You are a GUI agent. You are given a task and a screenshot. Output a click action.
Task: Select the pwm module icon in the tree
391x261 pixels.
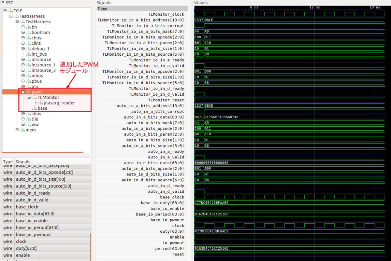[x=28, y=92]
